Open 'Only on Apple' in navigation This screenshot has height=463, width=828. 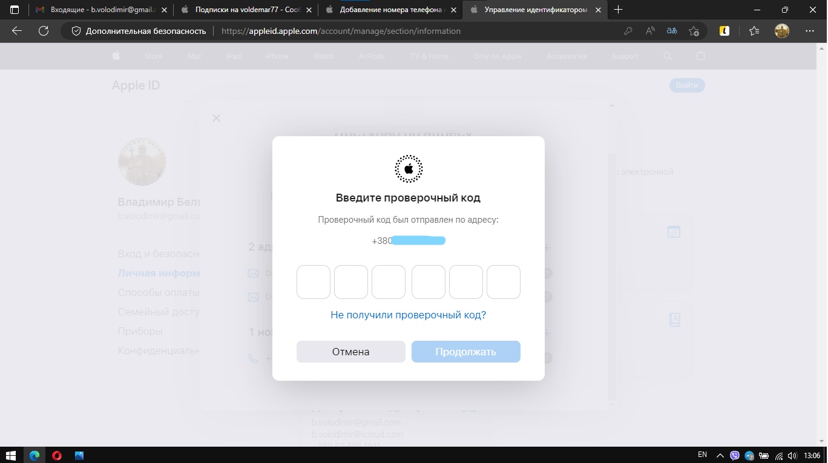pyautogui.click(x=498, y=56)
